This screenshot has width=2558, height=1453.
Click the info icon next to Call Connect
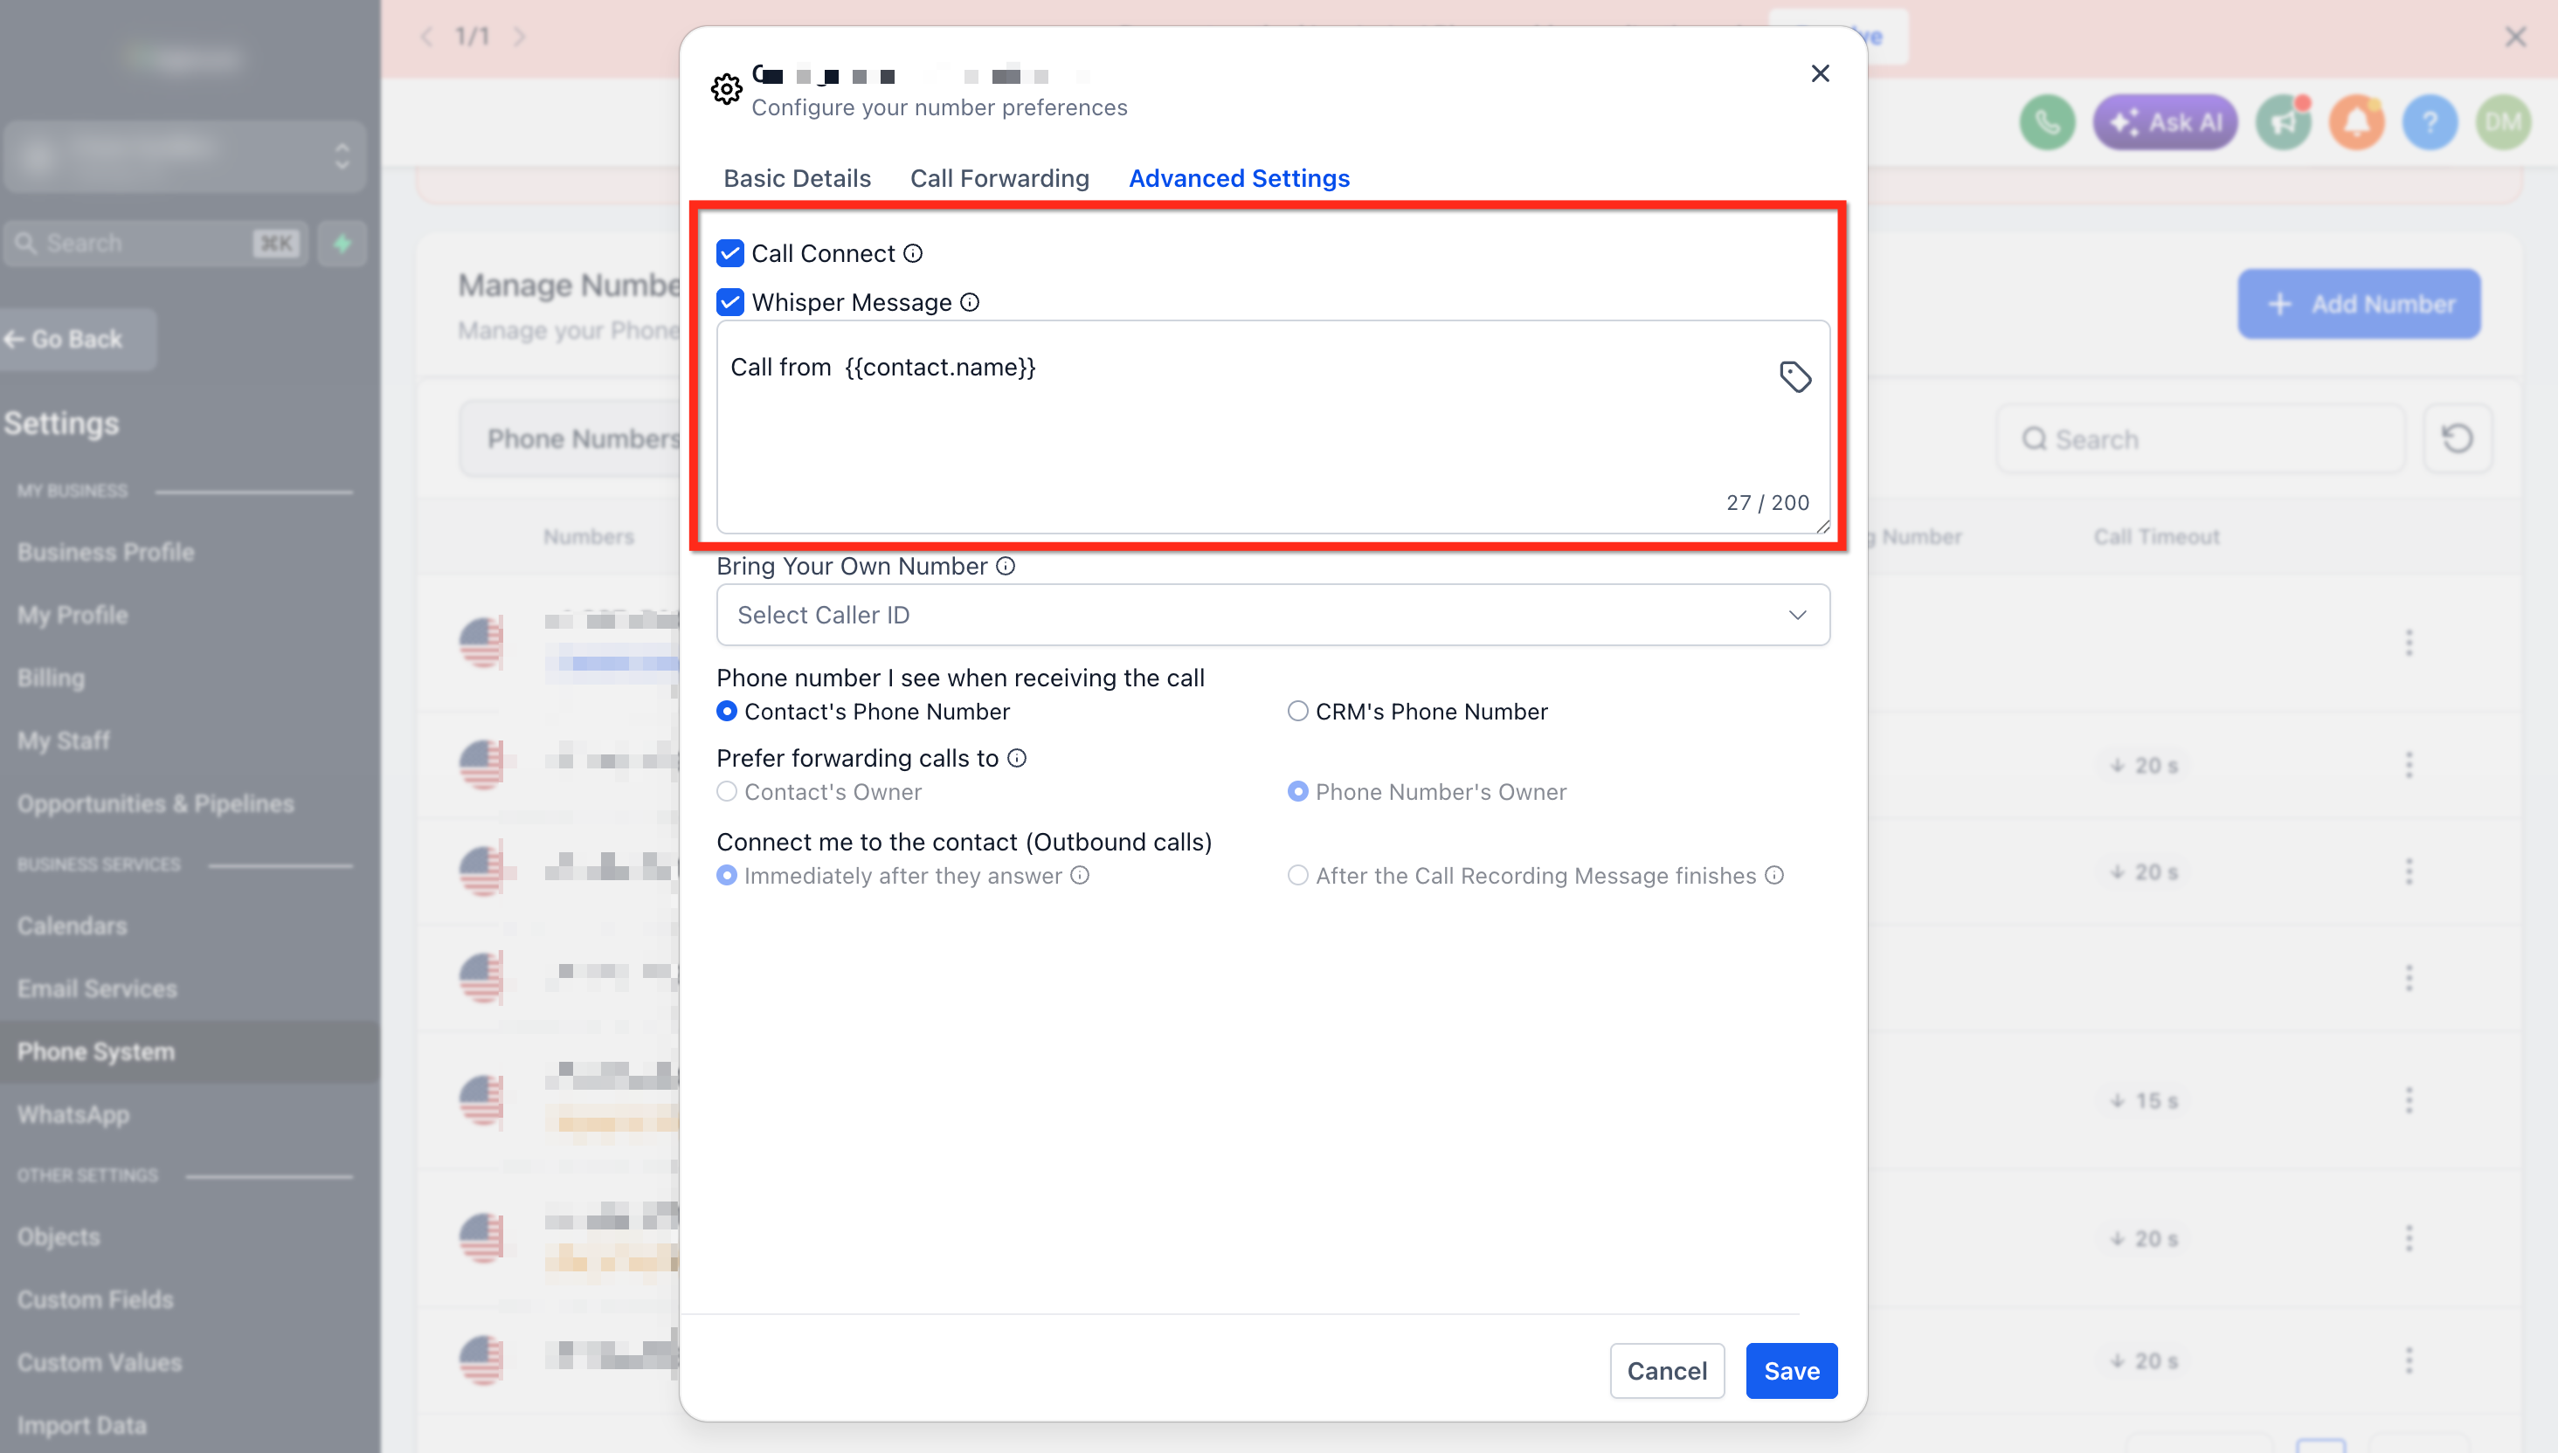coord(913,253)
